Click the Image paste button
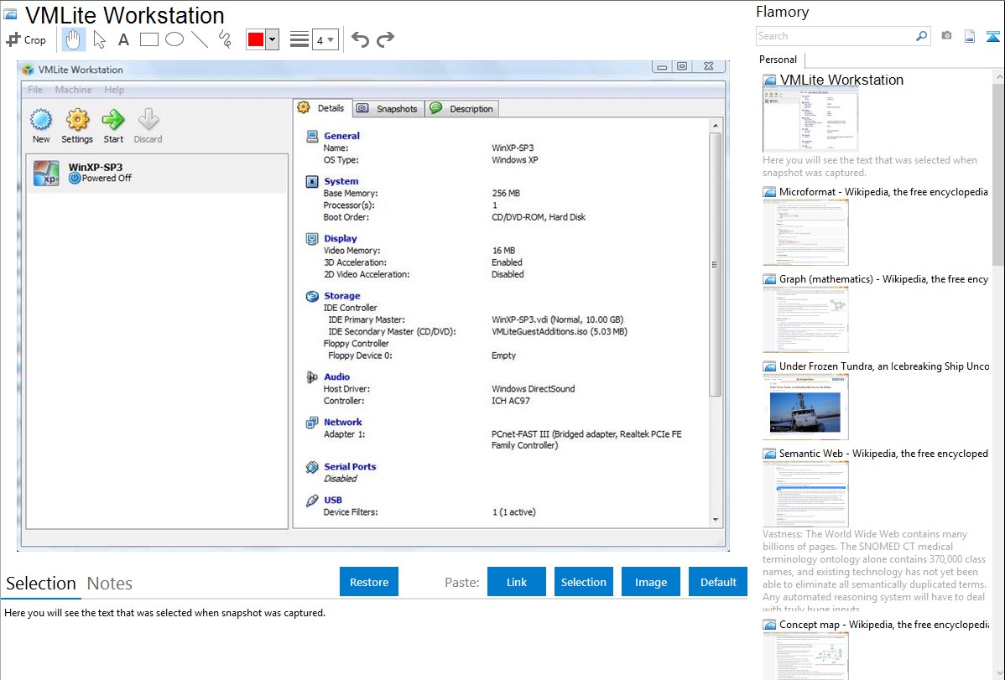This screenshot has width=1005, height=680. (651, 582)
